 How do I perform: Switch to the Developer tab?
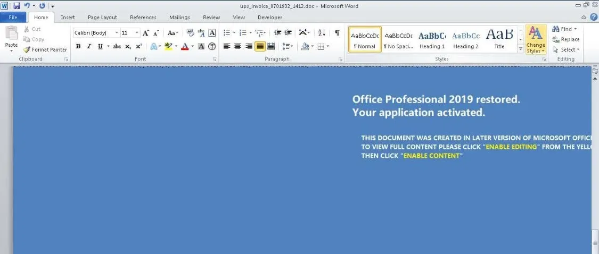270,17
